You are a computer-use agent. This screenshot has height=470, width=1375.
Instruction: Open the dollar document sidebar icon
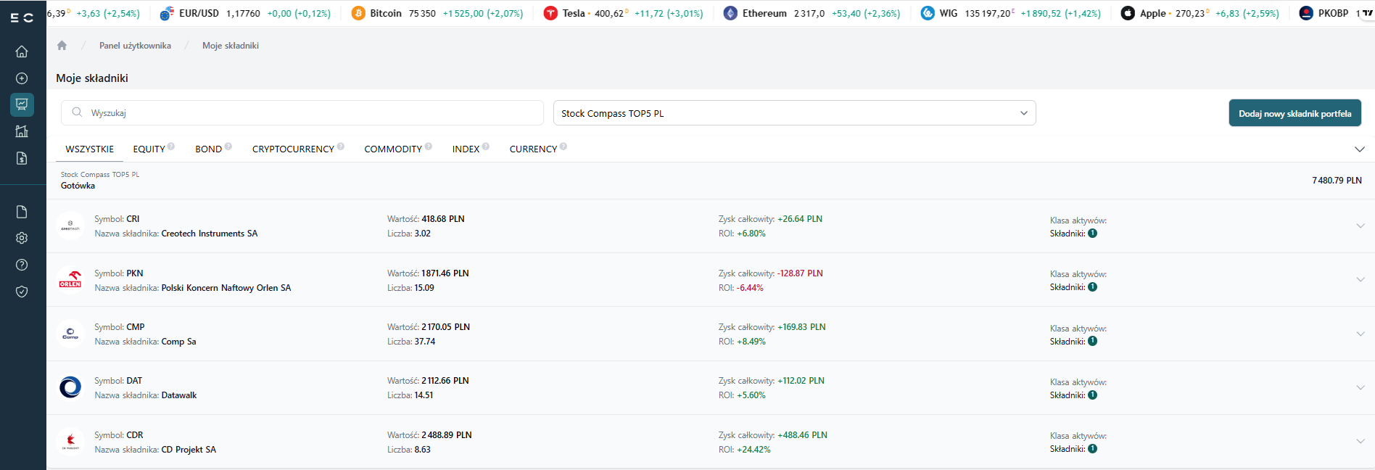click(22, 158)
